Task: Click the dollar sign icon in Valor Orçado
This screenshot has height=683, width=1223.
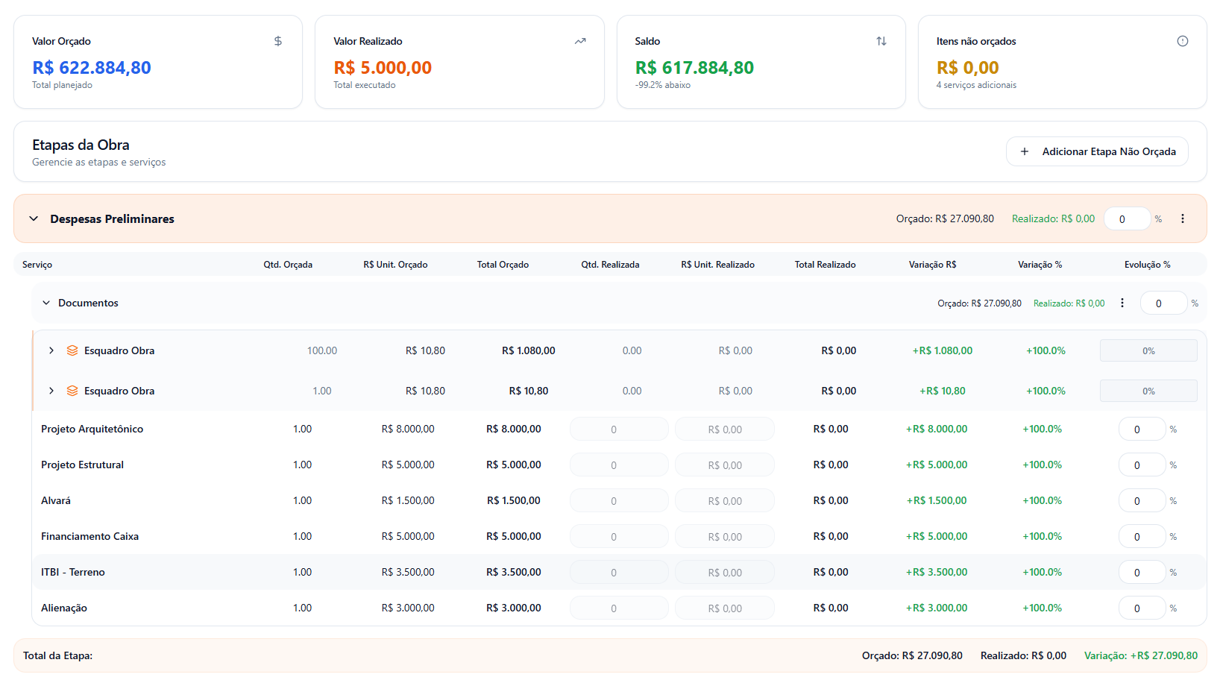Action: 278,41
